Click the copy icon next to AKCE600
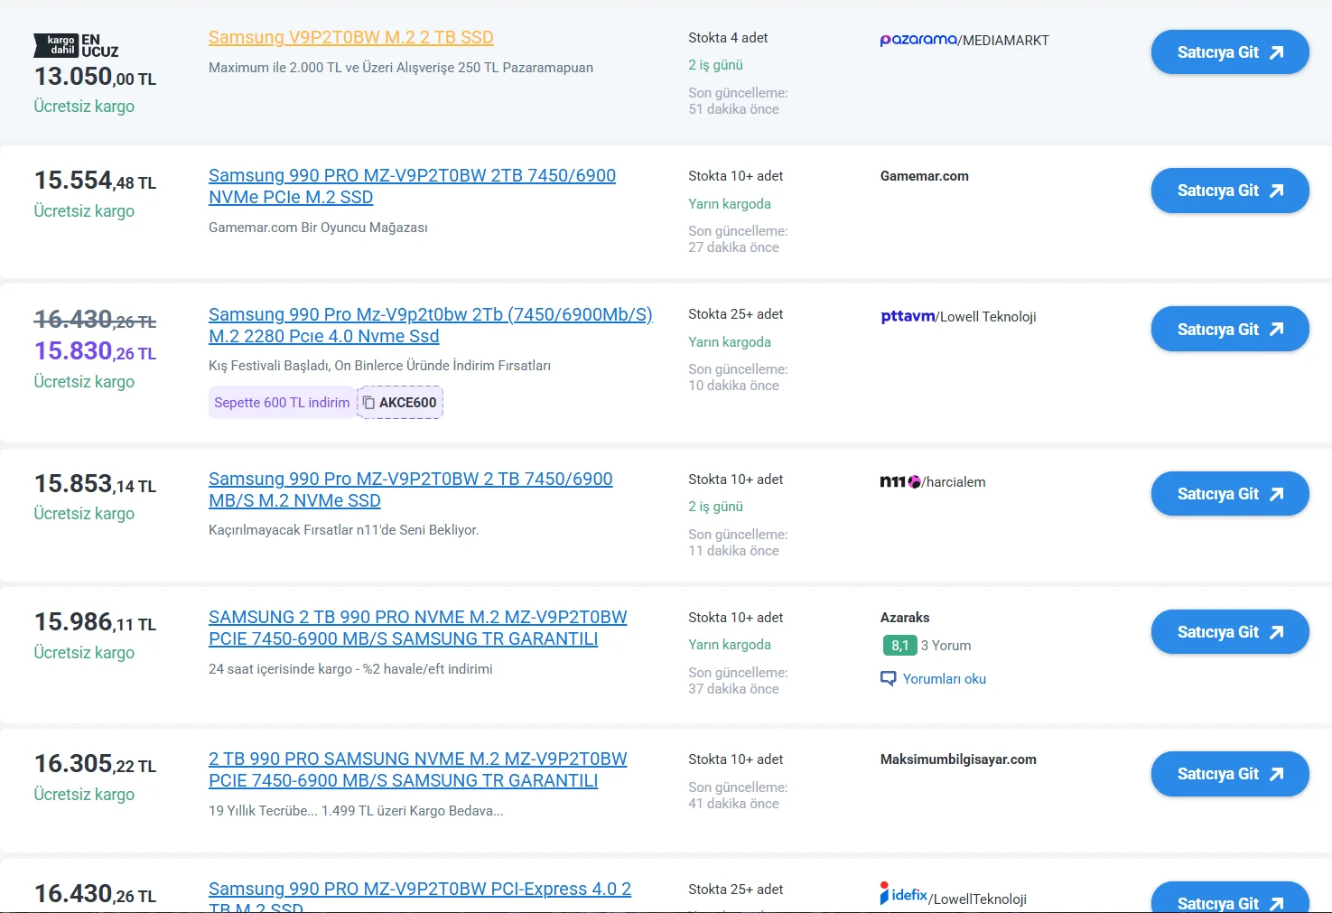Image resolution: width=1332 pixels, height=913 pixels. [x=368, y=403]
